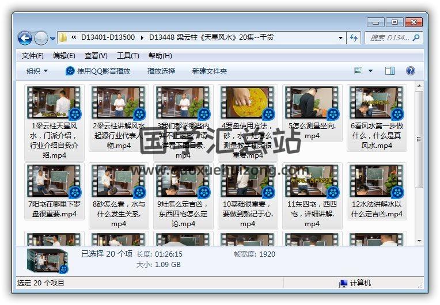The width and height of the screenshot is (440, 305).
Task: Toggle the preview pane button
Action: pos(389,71)
